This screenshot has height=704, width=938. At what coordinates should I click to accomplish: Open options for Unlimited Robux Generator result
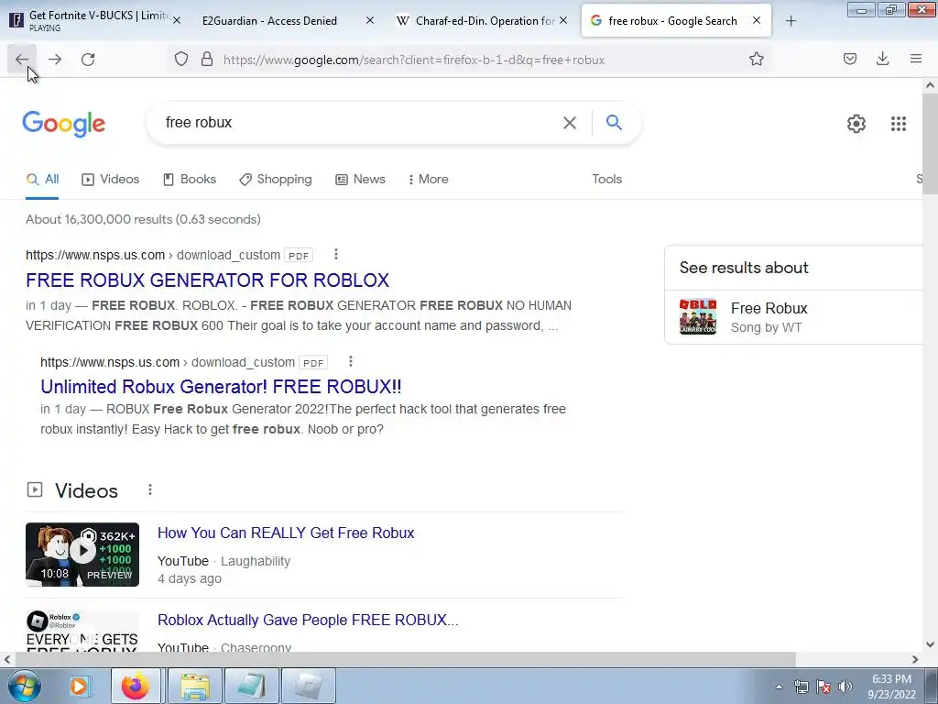tap(351, 361)
